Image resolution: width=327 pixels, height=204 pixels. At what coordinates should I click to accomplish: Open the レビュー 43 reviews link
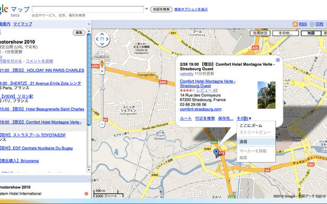(x=207, y=90)
